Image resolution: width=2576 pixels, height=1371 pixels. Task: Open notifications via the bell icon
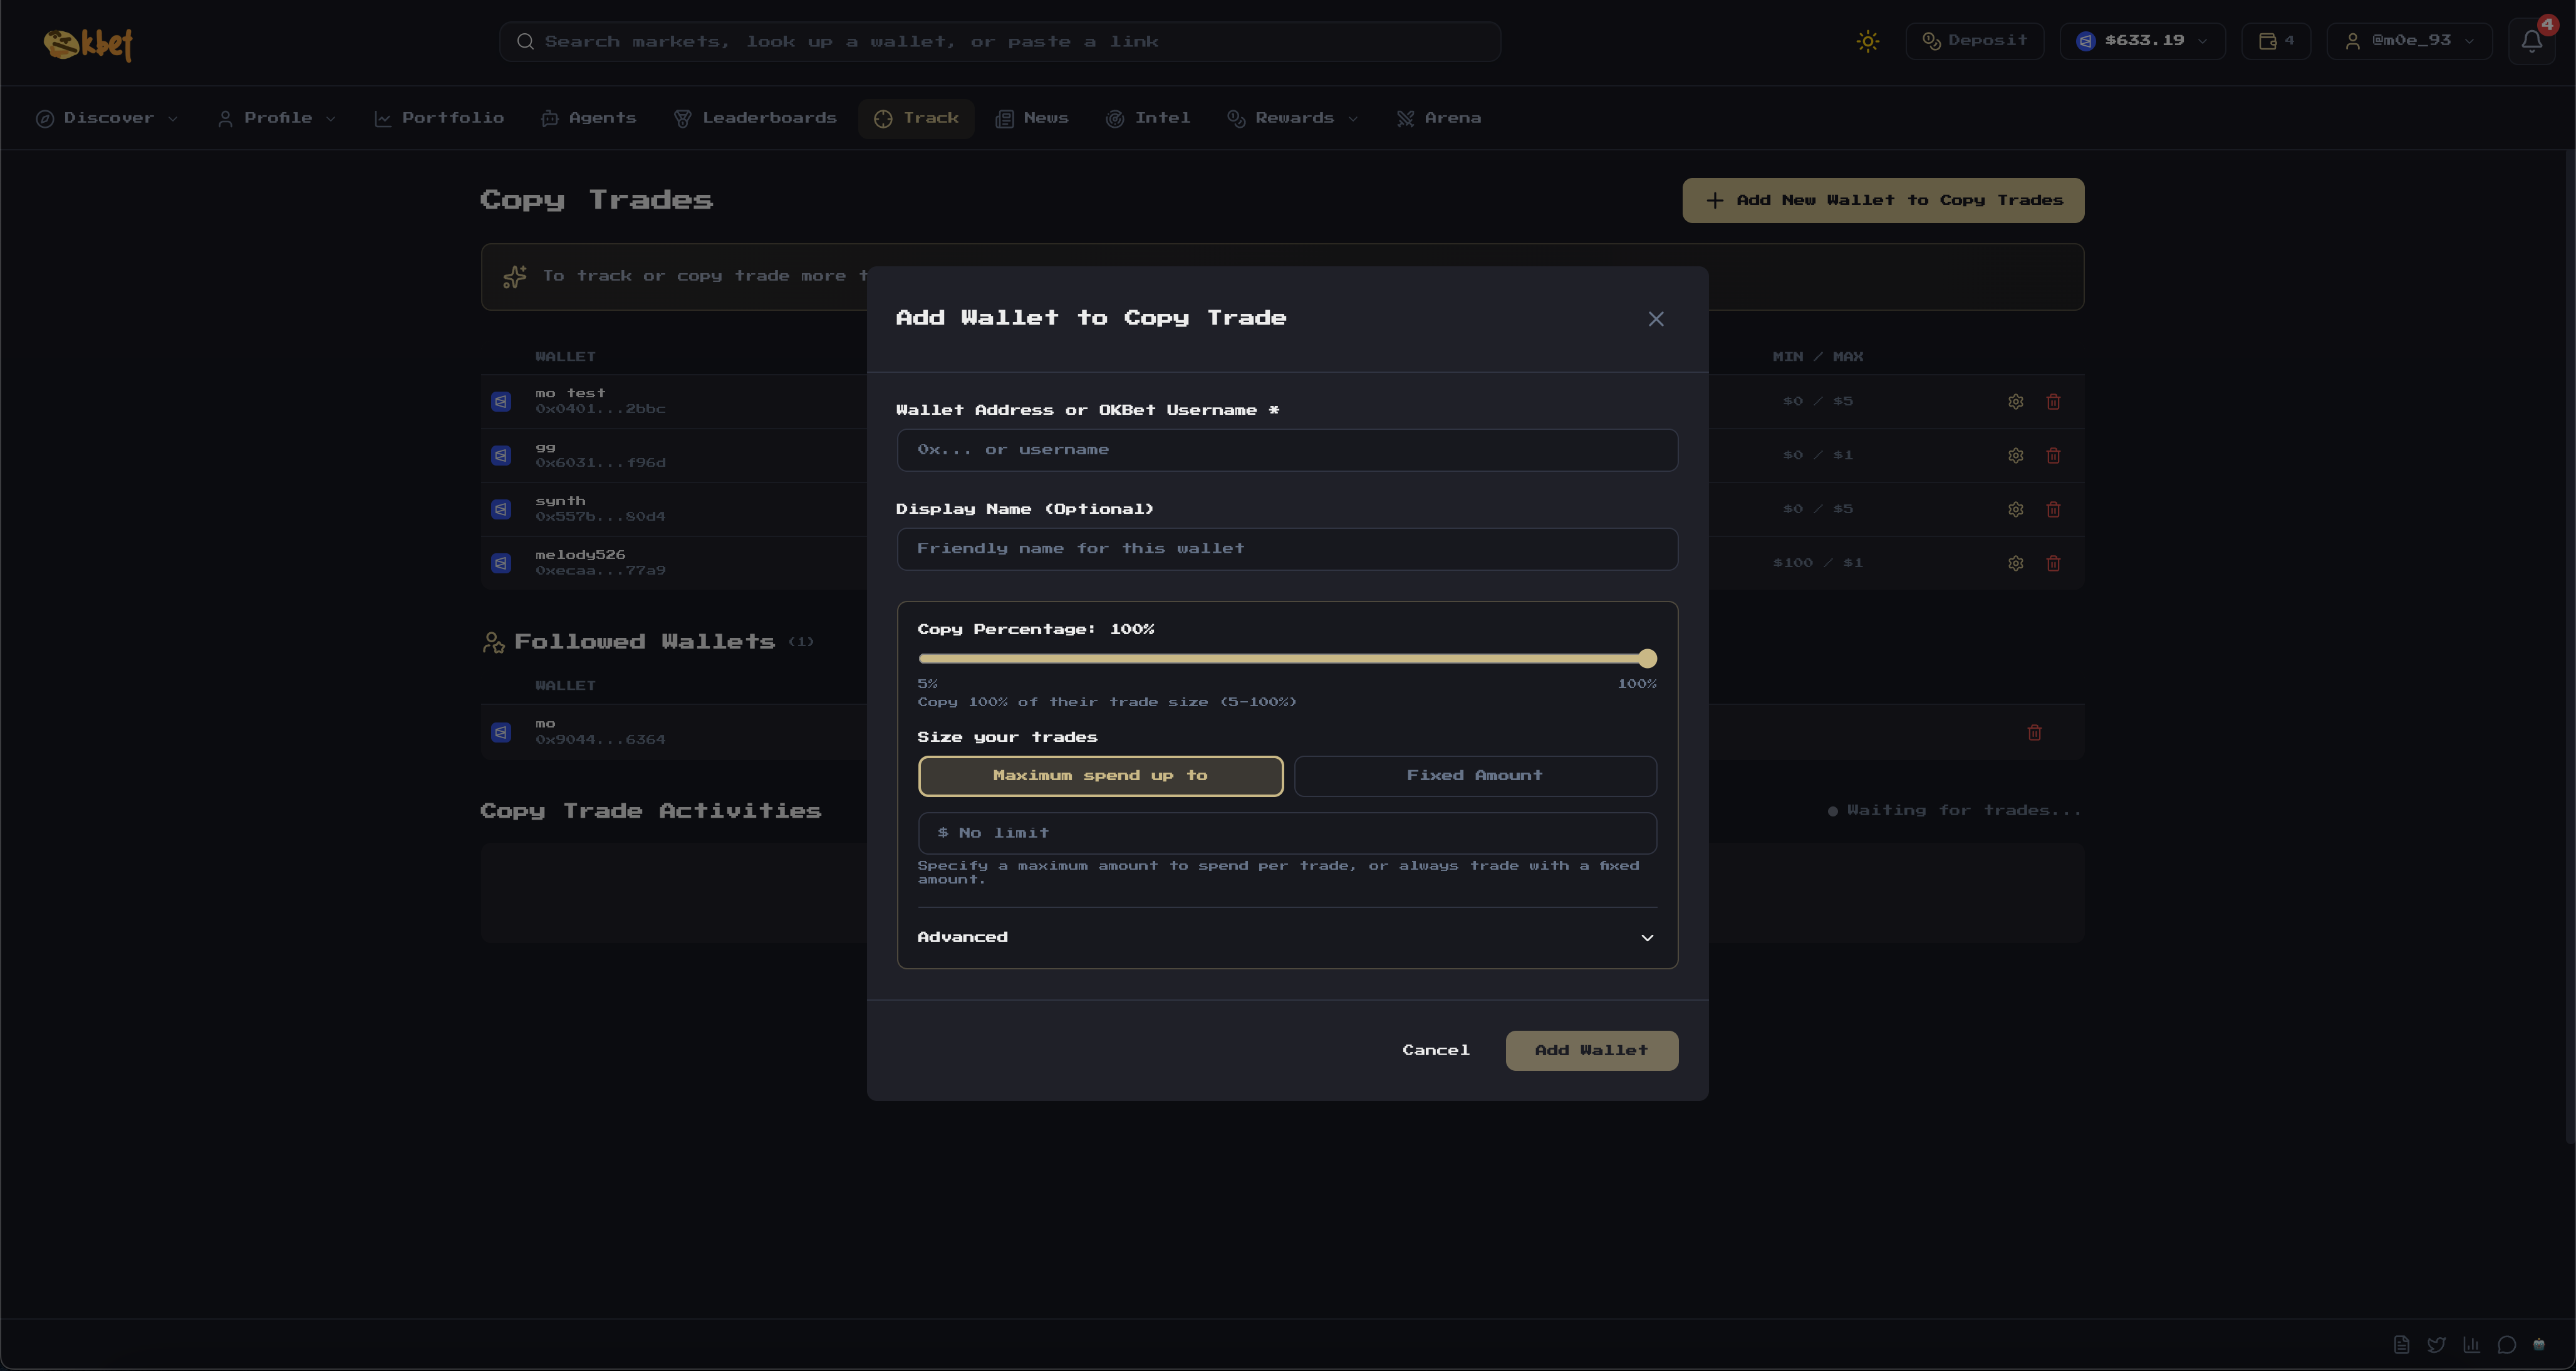coord(2532,41)
